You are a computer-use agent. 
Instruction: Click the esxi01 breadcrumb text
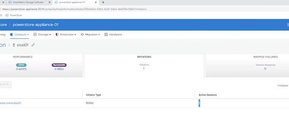(x=23, y=45)
